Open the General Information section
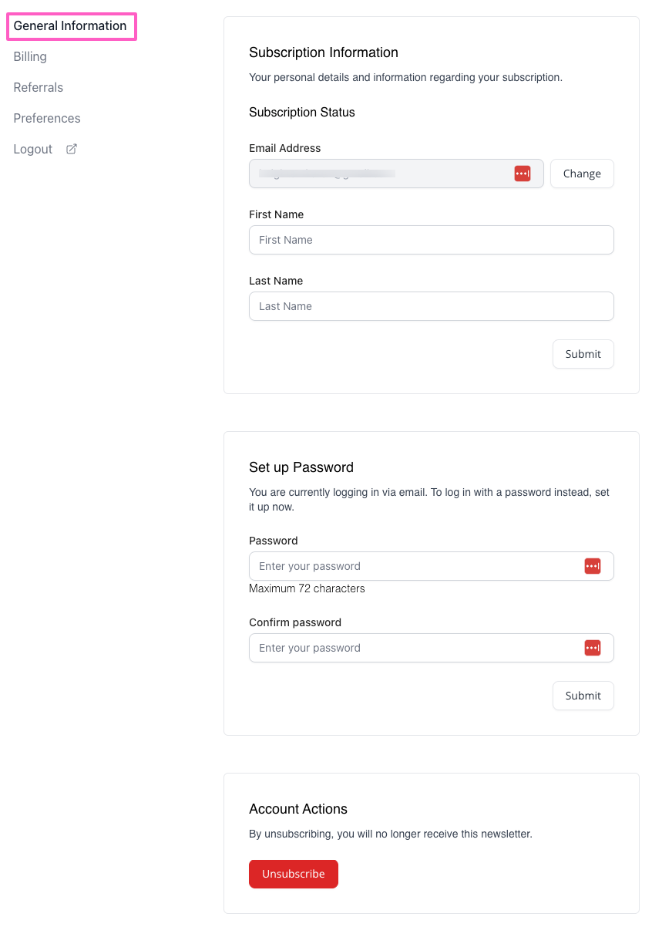Image resolution: width=652 pixels, height=927 pixels. (70, 25)
